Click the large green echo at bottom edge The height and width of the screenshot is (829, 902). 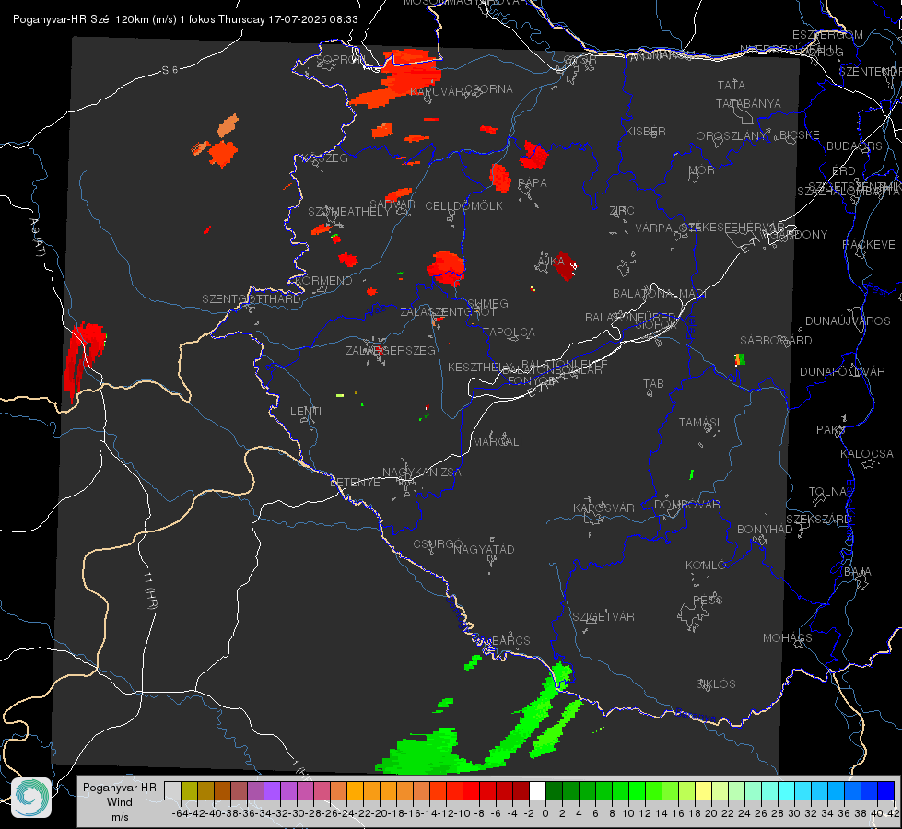point(427,753)
